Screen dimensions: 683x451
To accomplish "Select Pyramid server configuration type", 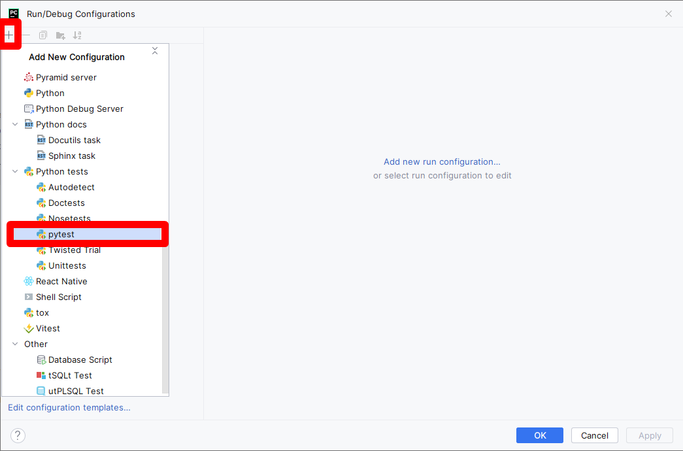I will click(x=66, y=77).
